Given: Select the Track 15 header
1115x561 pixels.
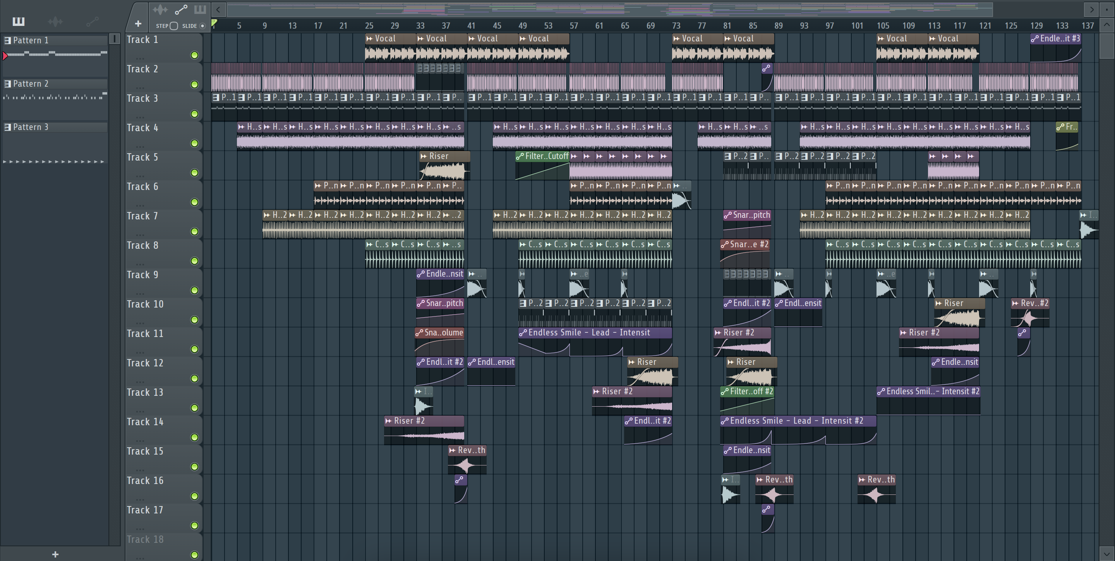Looking at the screenshot, I should pos(164,459).
